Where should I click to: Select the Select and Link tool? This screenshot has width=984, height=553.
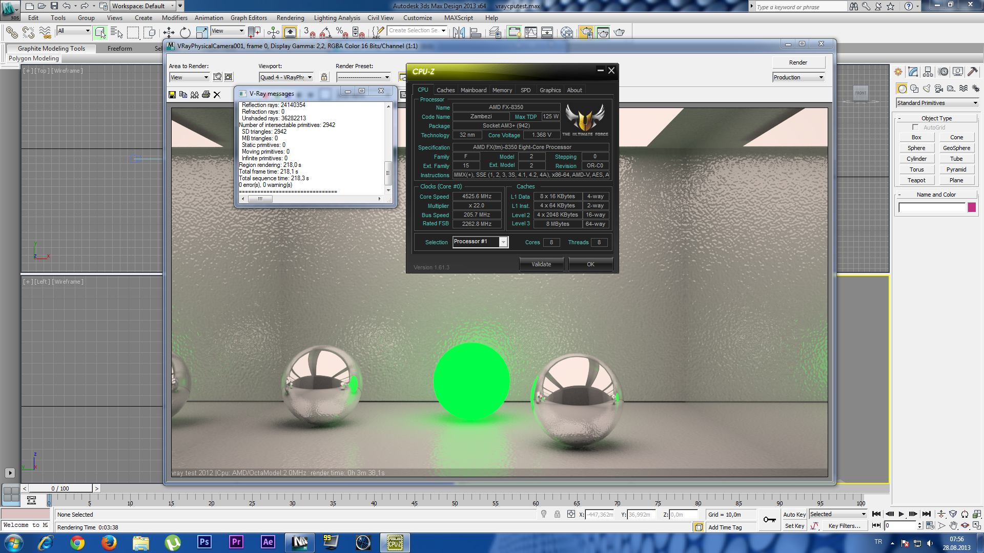tap(11, 33)
